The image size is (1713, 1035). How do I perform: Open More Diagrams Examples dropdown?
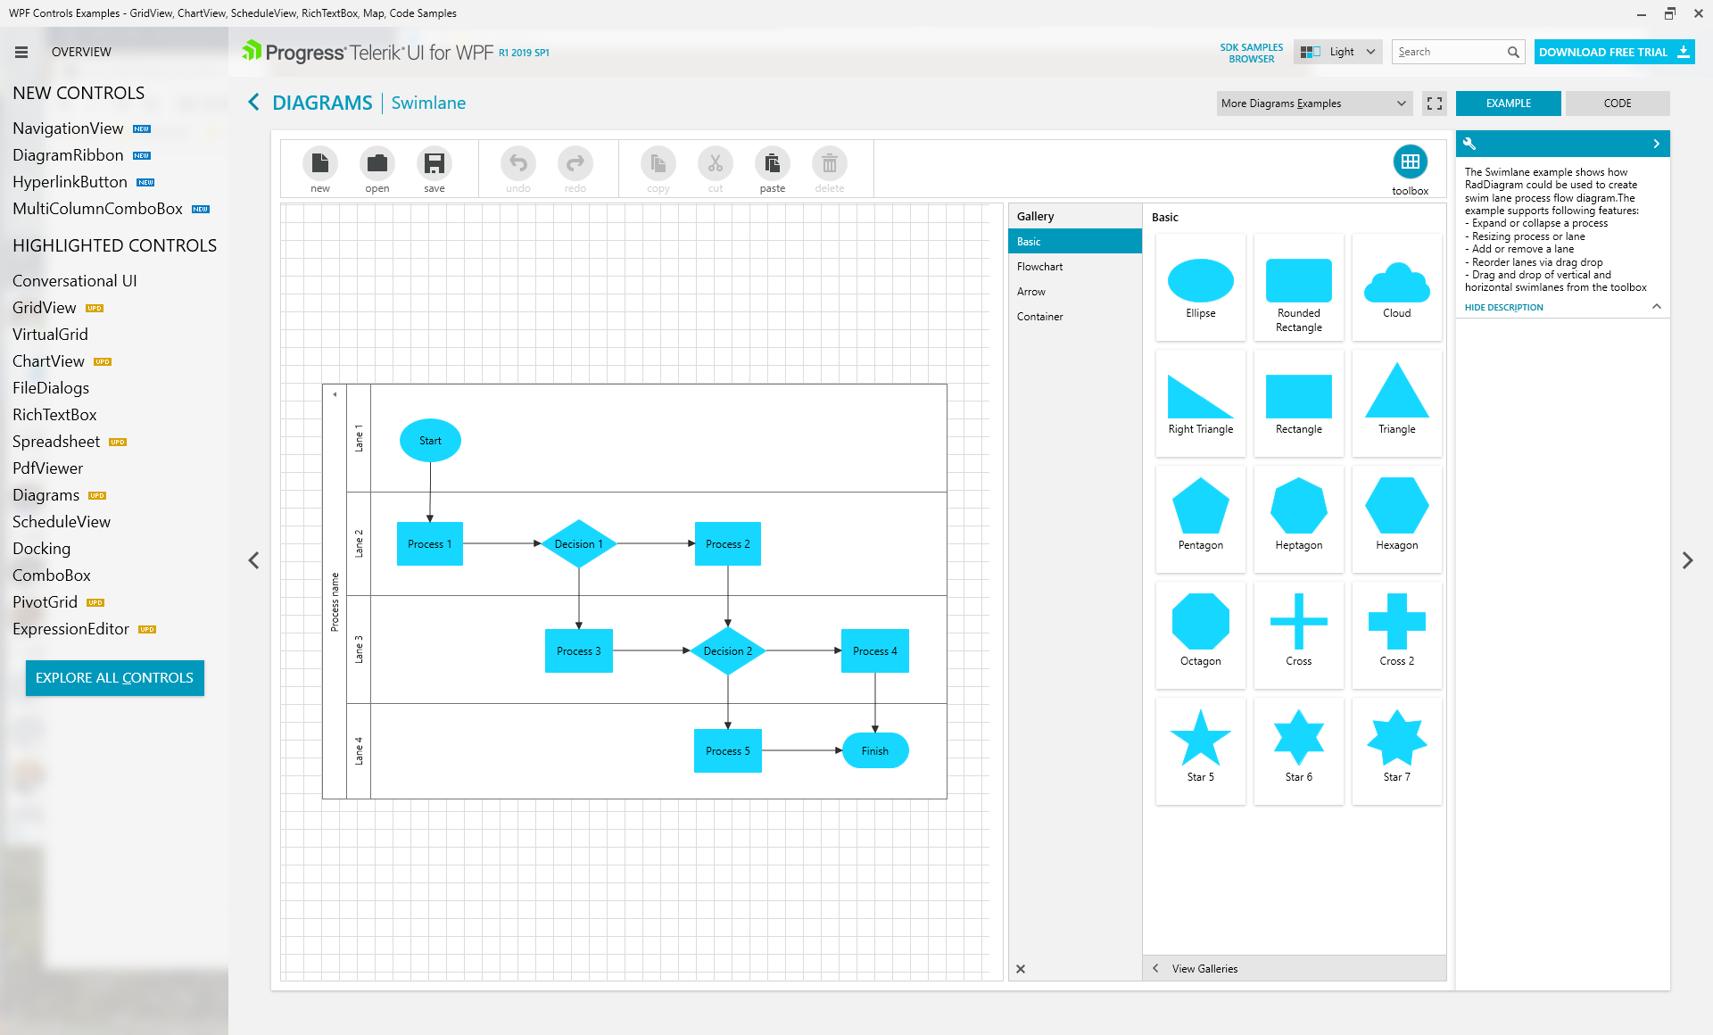tap(1313, 103)
